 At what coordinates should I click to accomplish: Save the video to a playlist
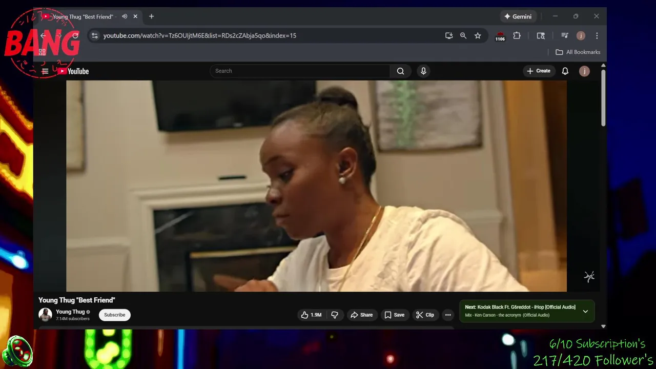click(394, 315)
